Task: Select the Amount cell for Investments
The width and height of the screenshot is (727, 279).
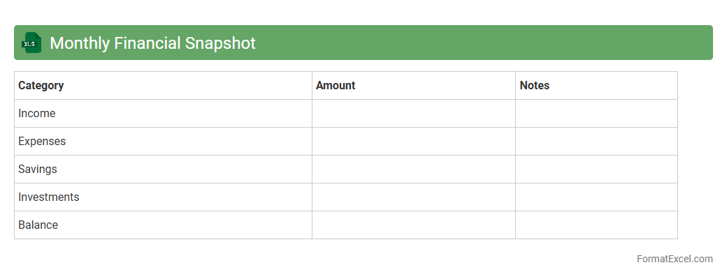Action: coord(413,197)
